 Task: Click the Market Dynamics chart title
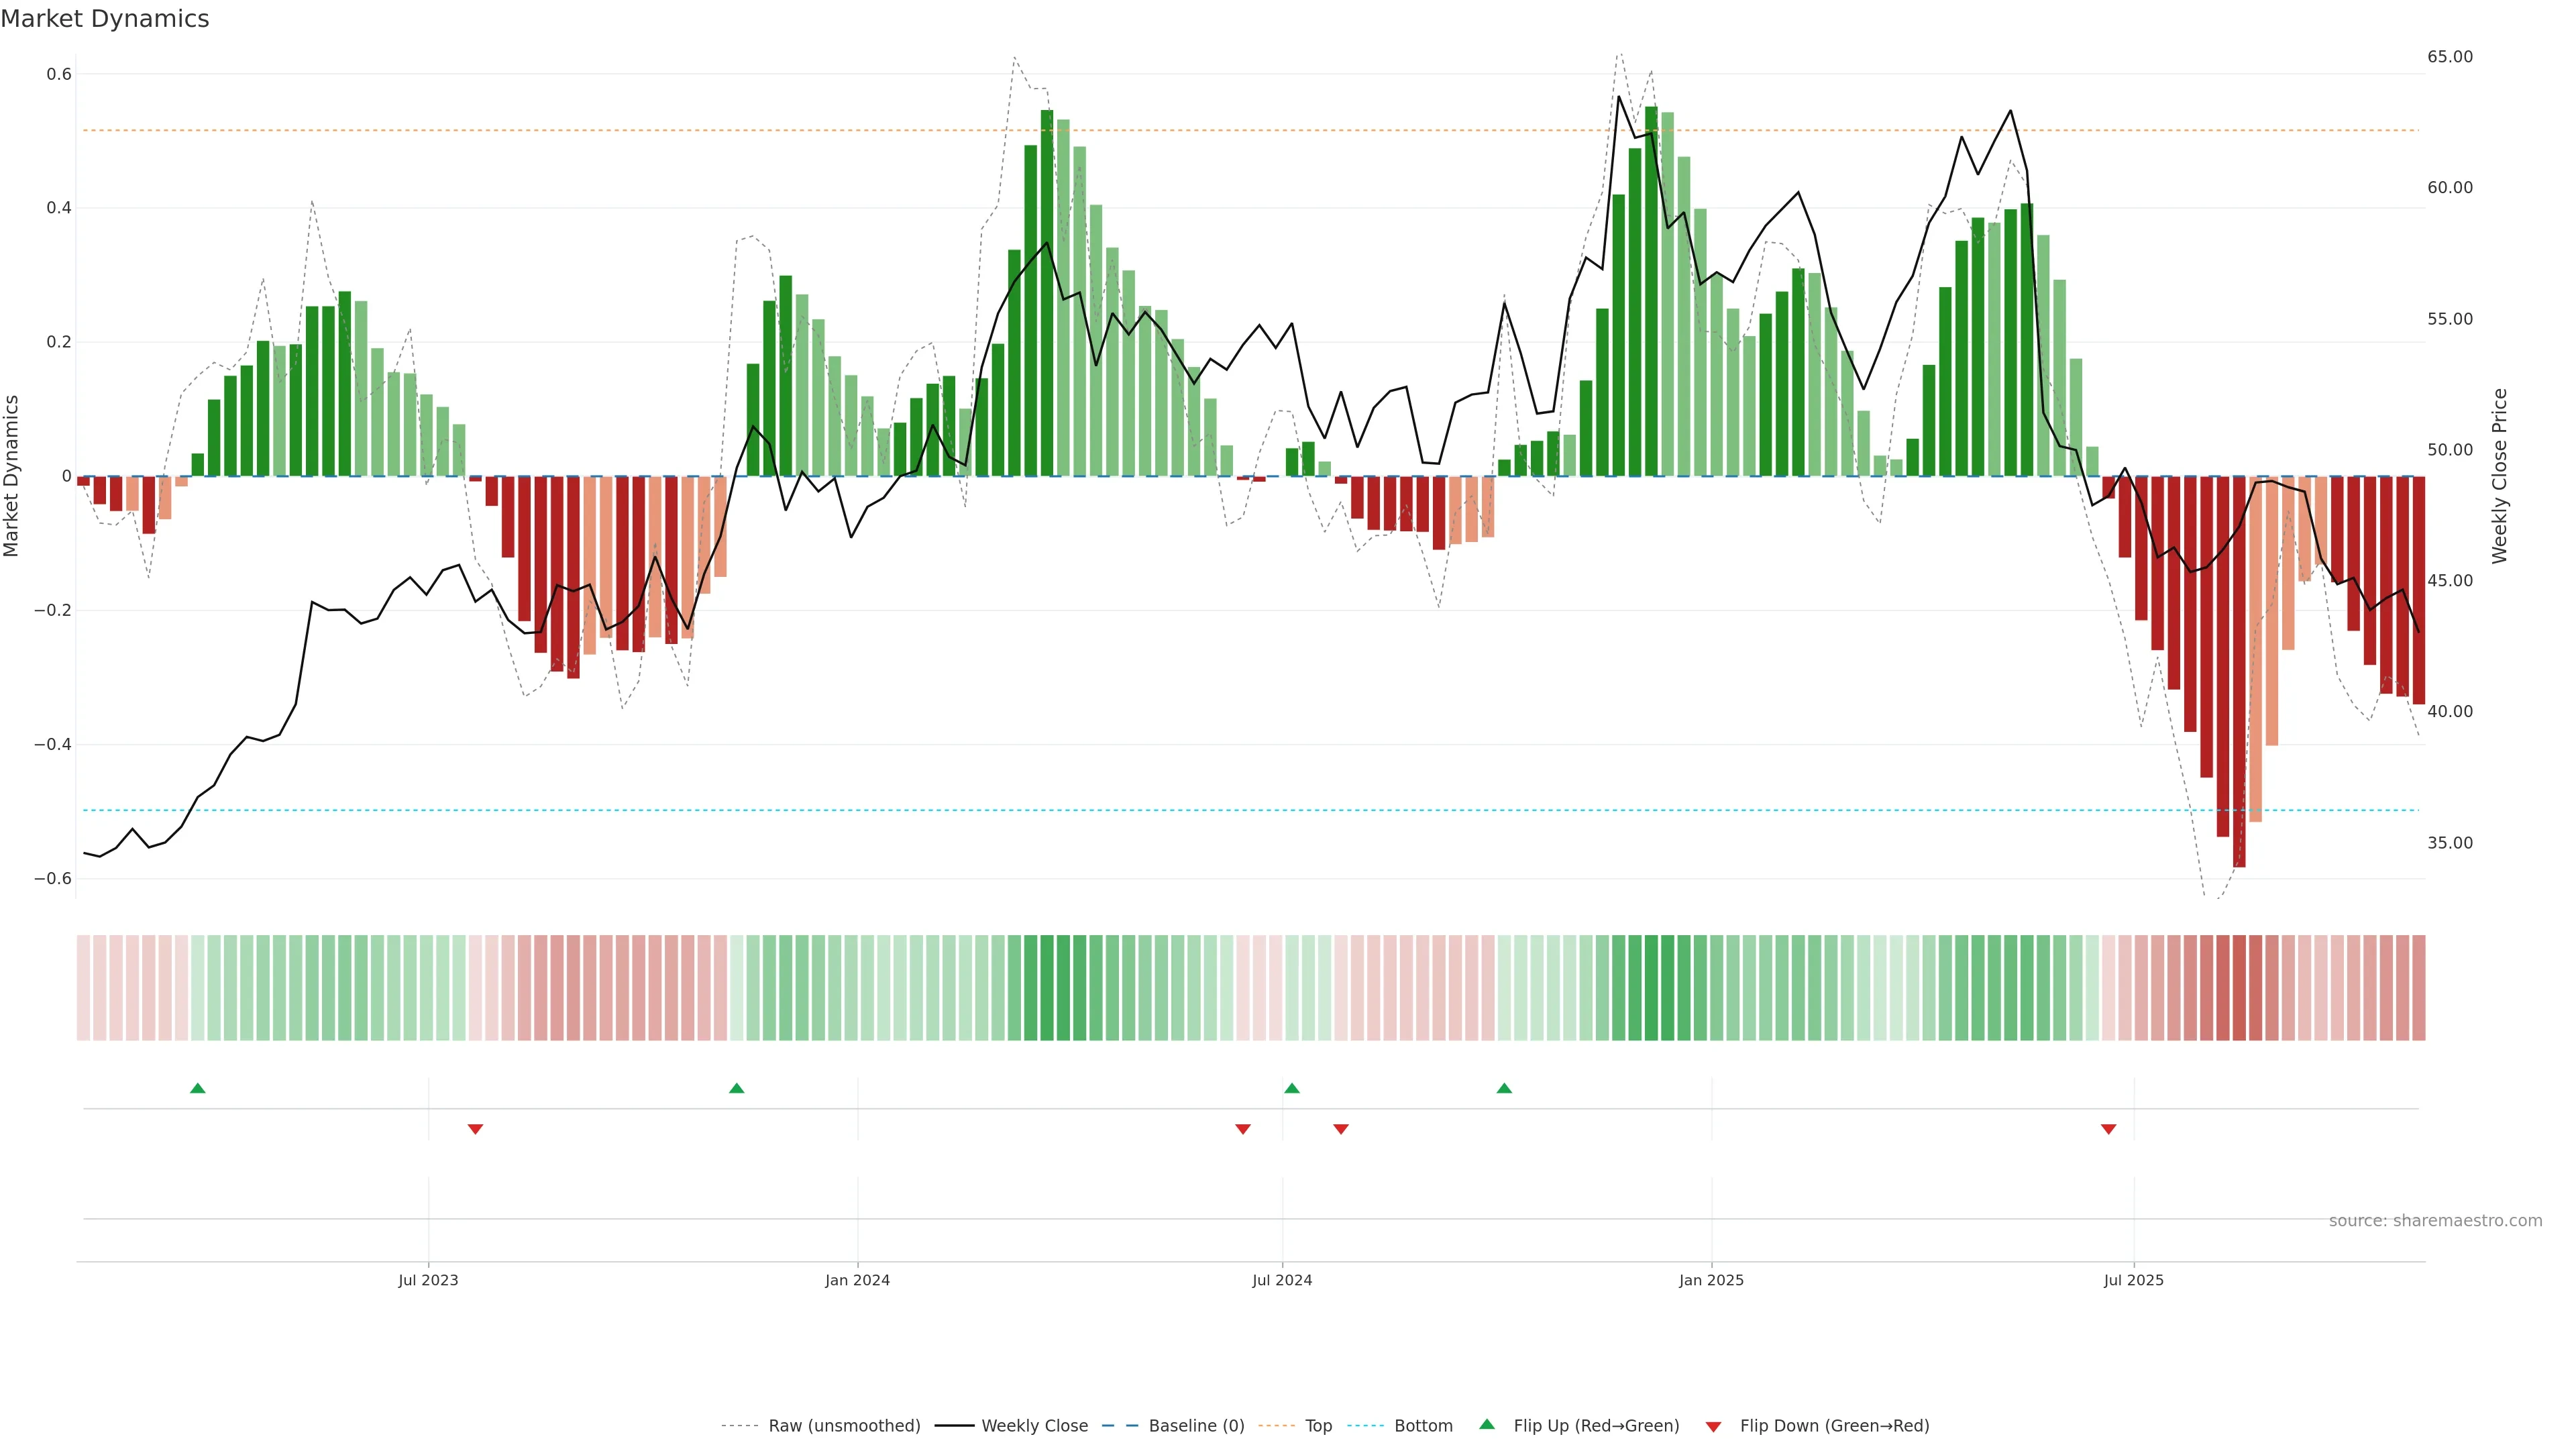[105, 19]
